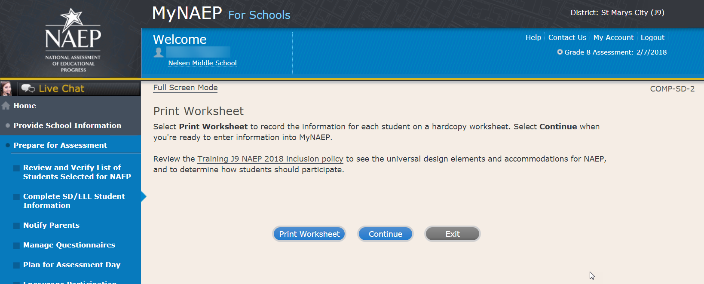Image resolution: width=704 pixels, height=284 pixels.
Task: Open Review and Verify List of Students
Action: (x=77, y=172)
